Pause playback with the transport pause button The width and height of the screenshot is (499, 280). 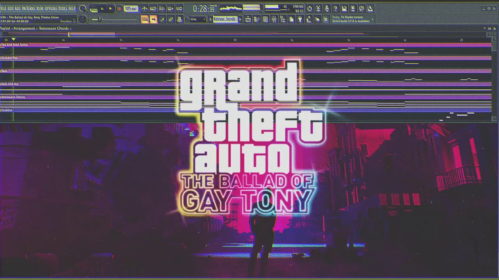(x=102, y=9)
